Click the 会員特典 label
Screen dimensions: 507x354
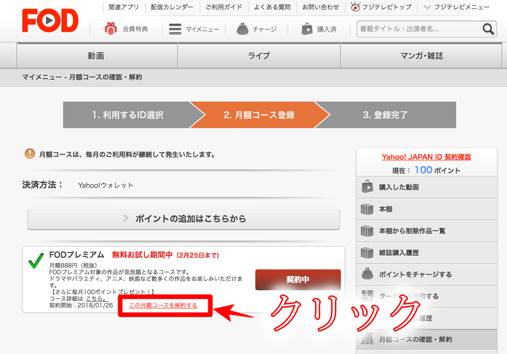(x=135, y=29)
